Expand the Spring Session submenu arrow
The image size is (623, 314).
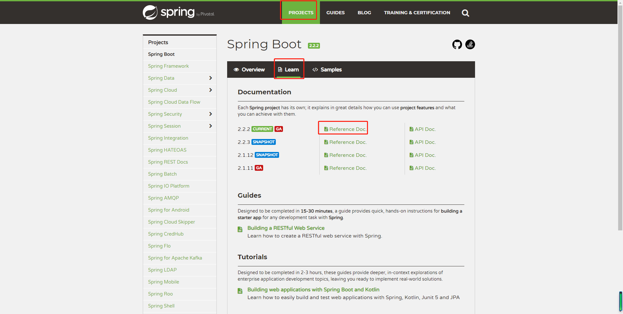click(x=211, y=126)
